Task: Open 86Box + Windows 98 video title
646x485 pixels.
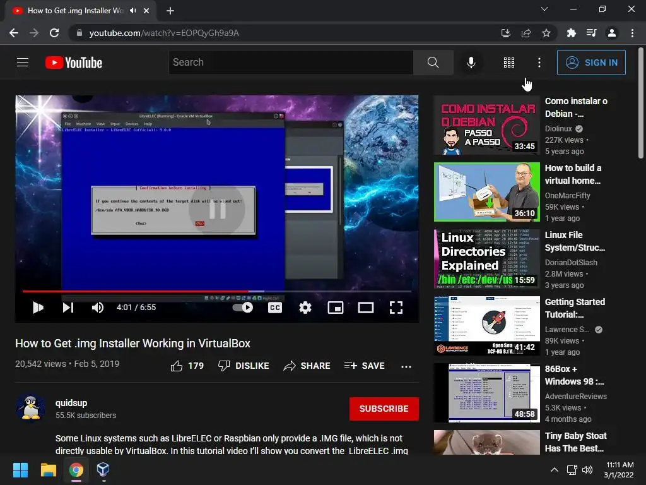Action: pyautogui.click(x=574, y=375)
